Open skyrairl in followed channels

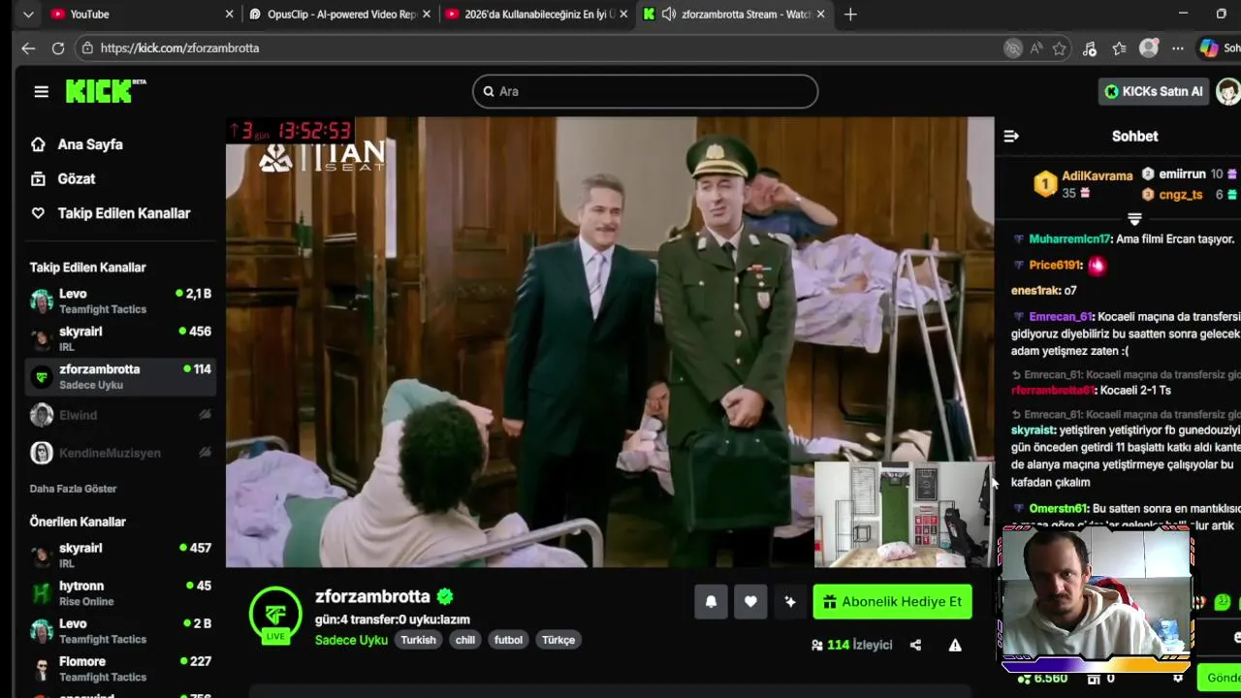pos(120,338)
